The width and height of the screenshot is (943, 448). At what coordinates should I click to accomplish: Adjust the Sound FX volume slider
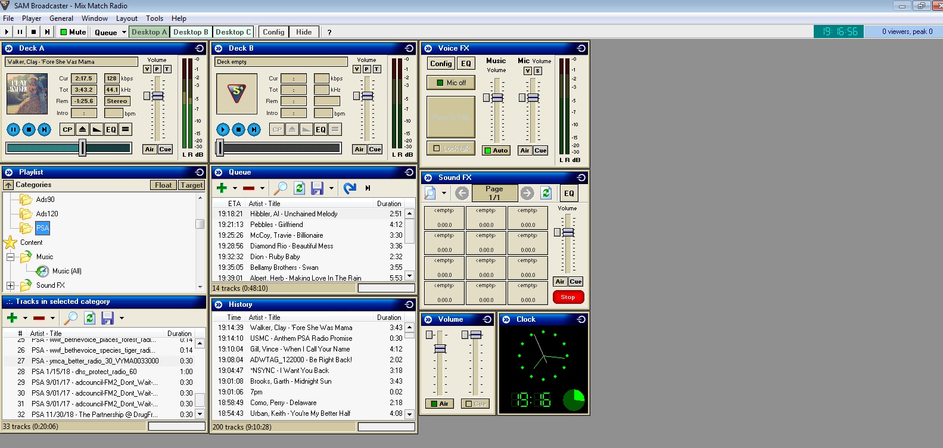pos(568,232)
